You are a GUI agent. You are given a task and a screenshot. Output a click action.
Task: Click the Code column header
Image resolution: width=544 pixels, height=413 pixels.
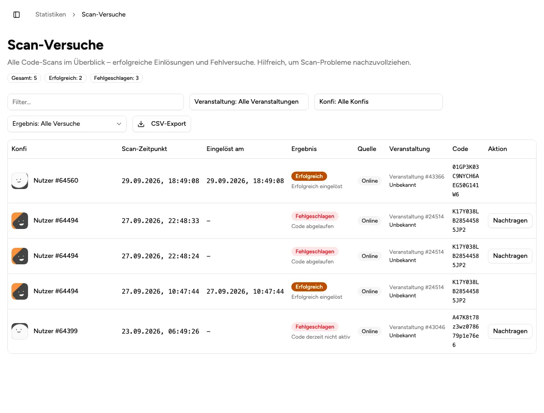tap(460, 149)
